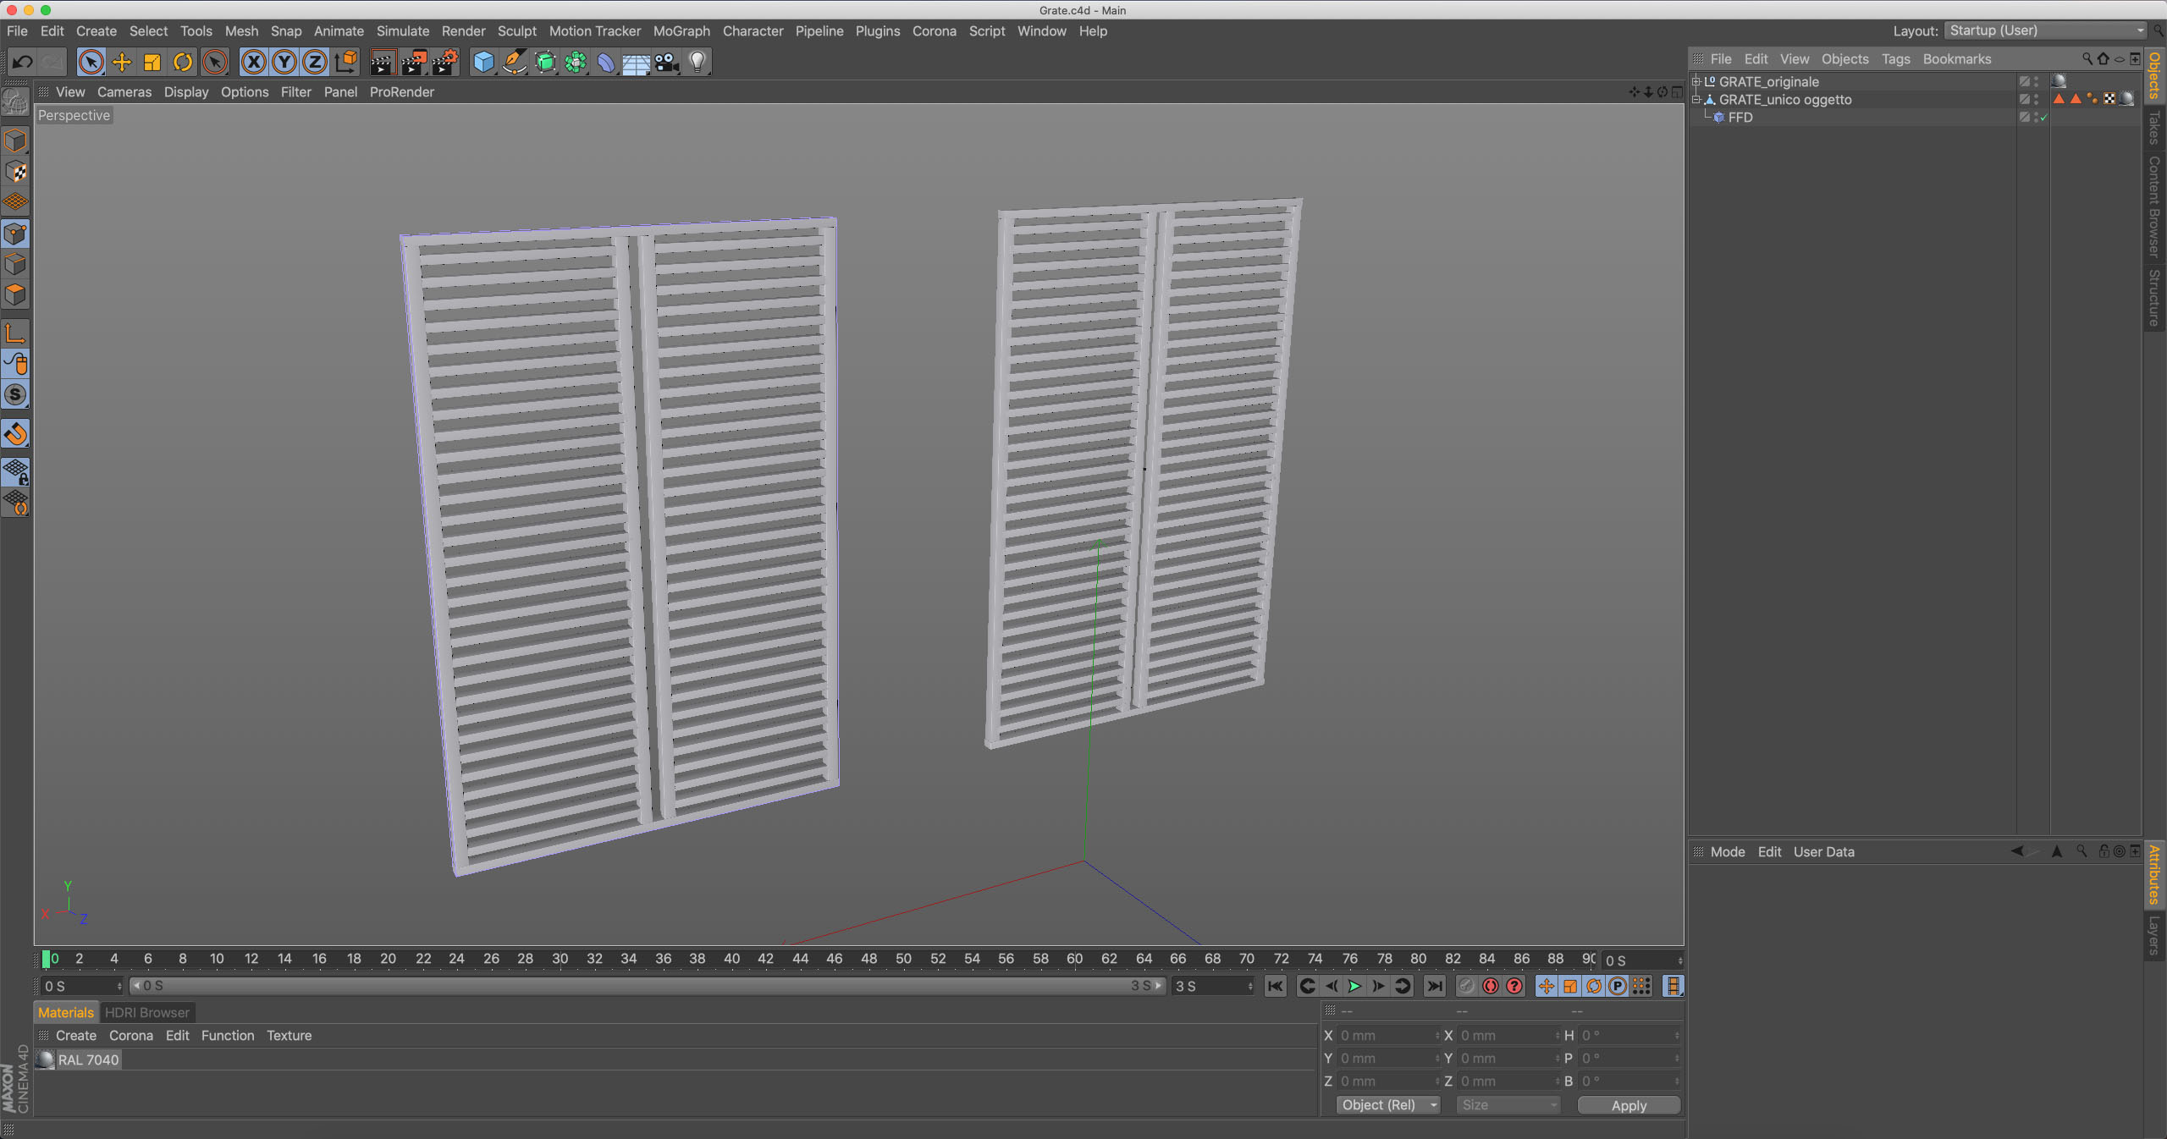Screen dimensions: 2167x1139
Task: Click the Apply button
Action: pos(1628,1105)
